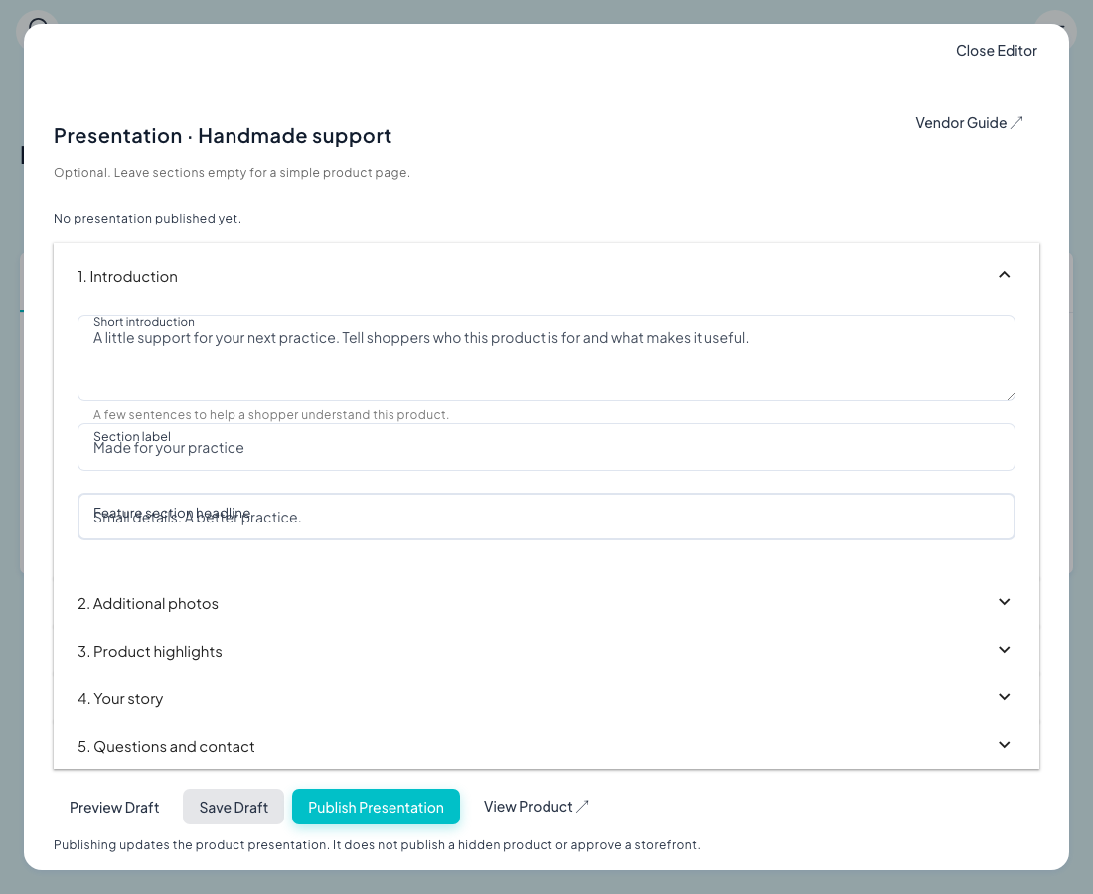The width and height of the screenshot is (1093, 894).
Task: Click the 'Publishing updates the product presentation' note
Action: pos(377,845)
